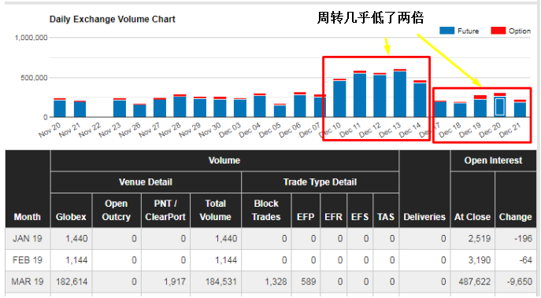Image resolution: width=541 pixels, height=298 pixels.
Task: Click MAR 19 change value -9,650
Action: (519, 281)
